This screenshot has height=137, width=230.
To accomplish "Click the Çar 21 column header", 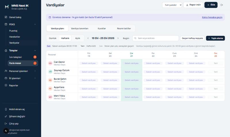I will 132,55.
